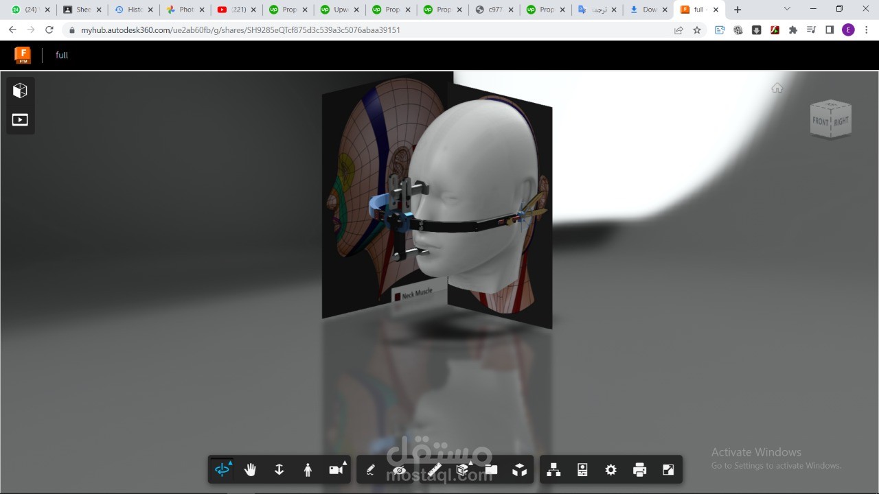Click the Fusion Team logo
879x494 pixels.
click(x=23, y=55)
